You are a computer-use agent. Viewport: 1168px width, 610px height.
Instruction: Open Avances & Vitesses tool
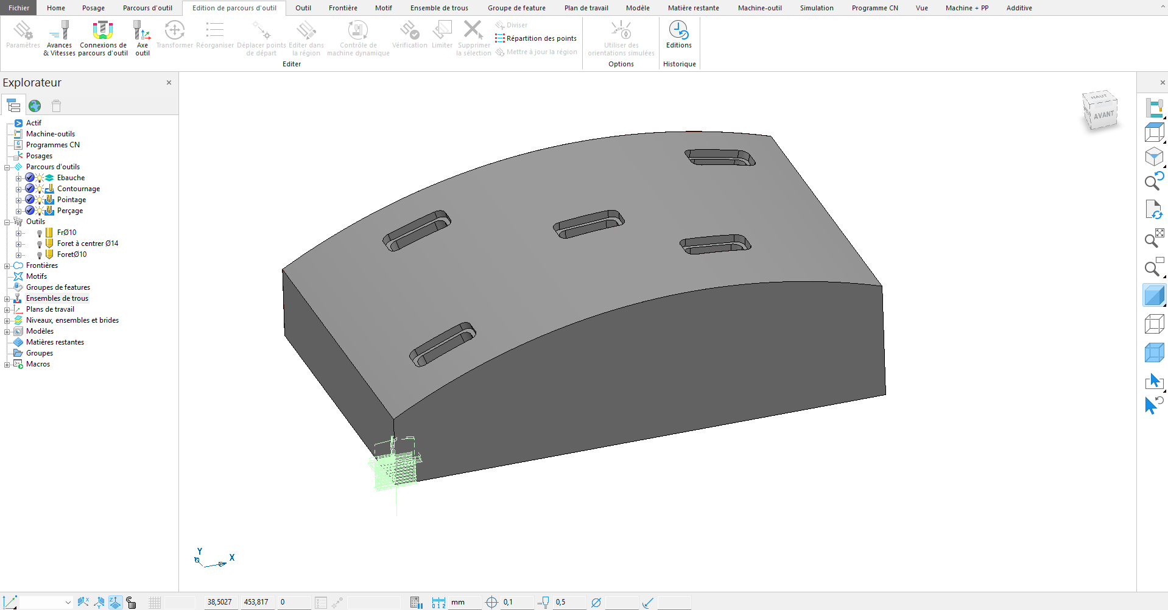tap(59, 38)
